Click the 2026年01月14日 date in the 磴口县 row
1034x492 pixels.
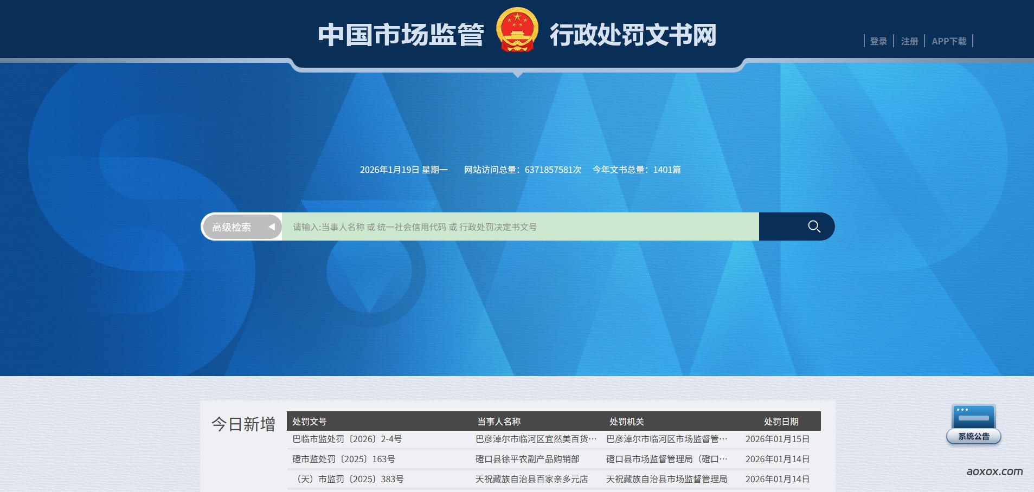click(x=778, y=459)
